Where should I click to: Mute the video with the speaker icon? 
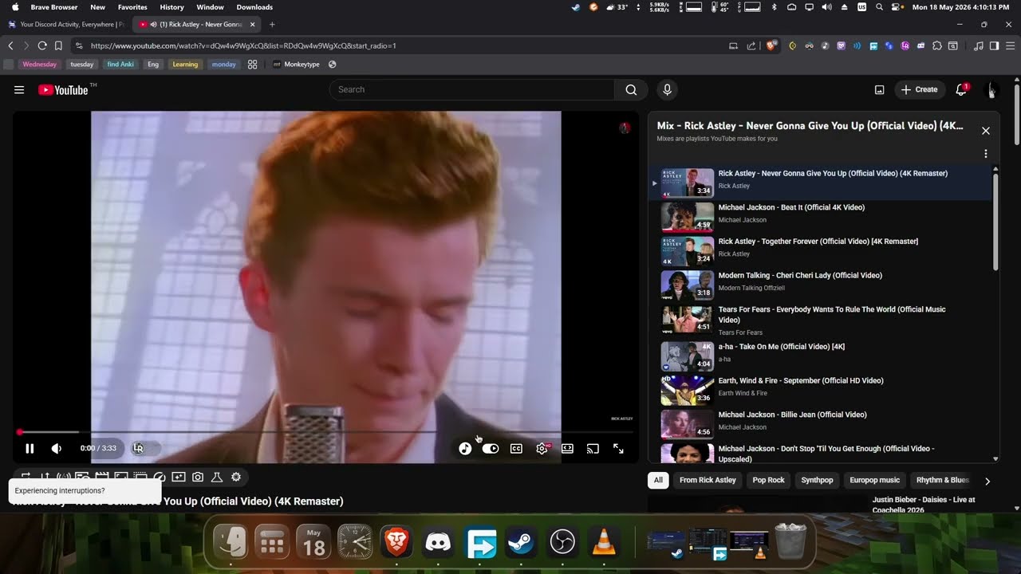click(x=56, y=449)
